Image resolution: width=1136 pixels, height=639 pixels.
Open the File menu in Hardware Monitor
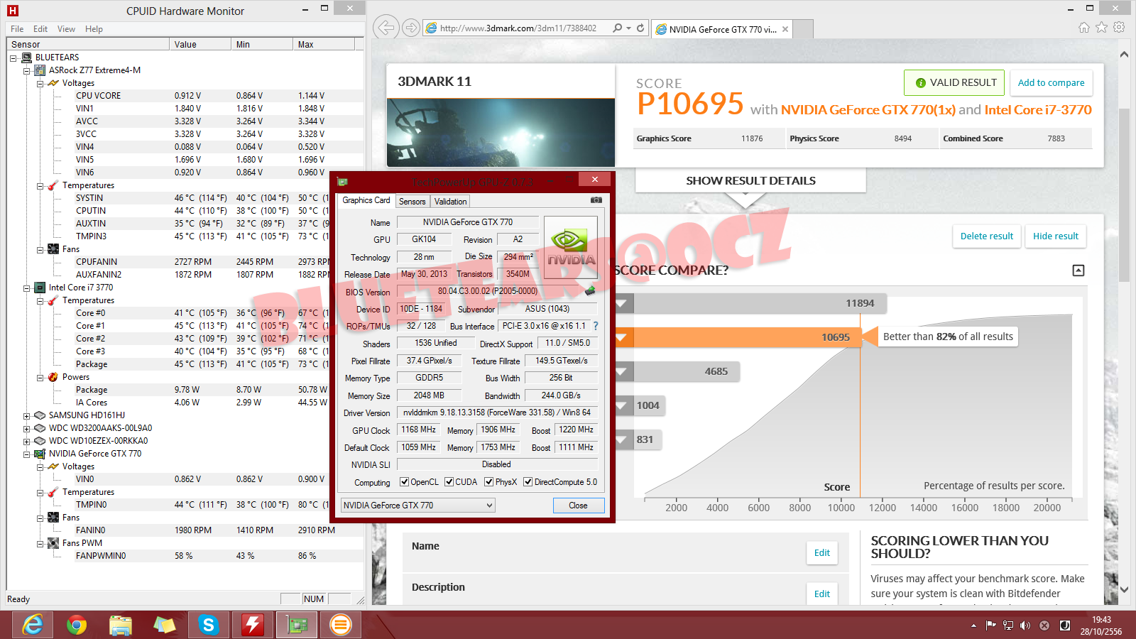(x=17, y=29)
